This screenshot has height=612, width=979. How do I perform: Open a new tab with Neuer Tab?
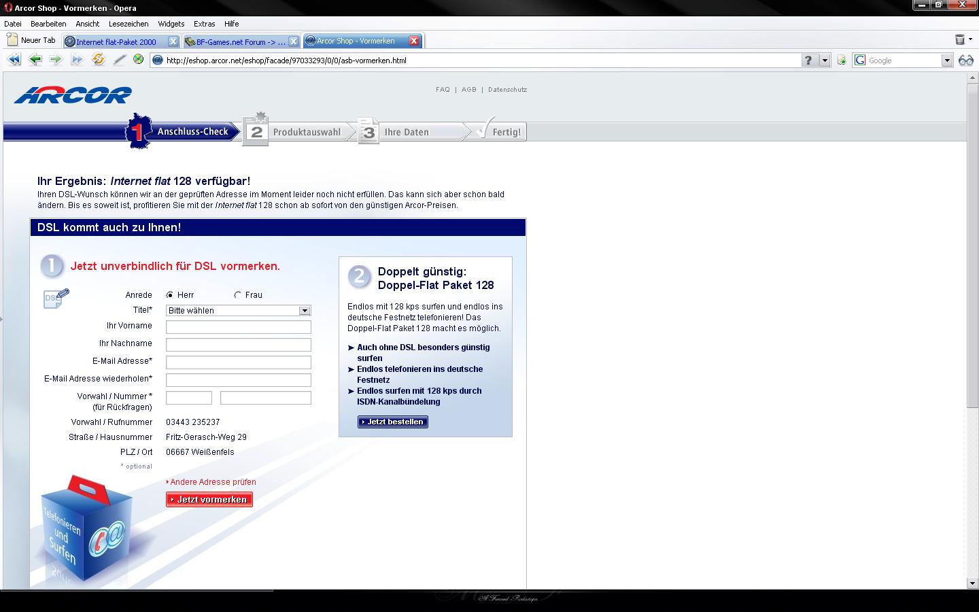point(31,40)
